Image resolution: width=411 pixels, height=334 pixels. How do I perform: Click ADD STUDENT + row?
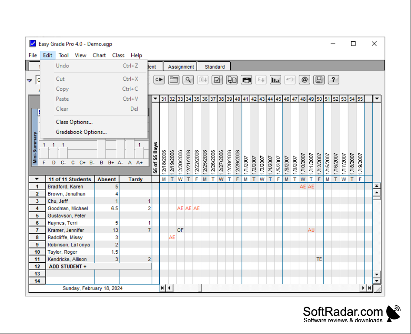tap(99, 266)
